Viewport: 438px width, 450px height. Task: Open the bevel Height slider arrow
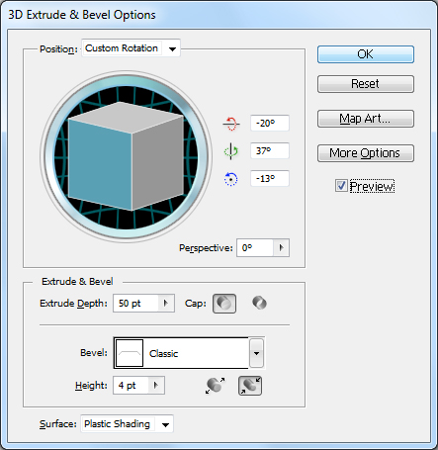(156, 385)
